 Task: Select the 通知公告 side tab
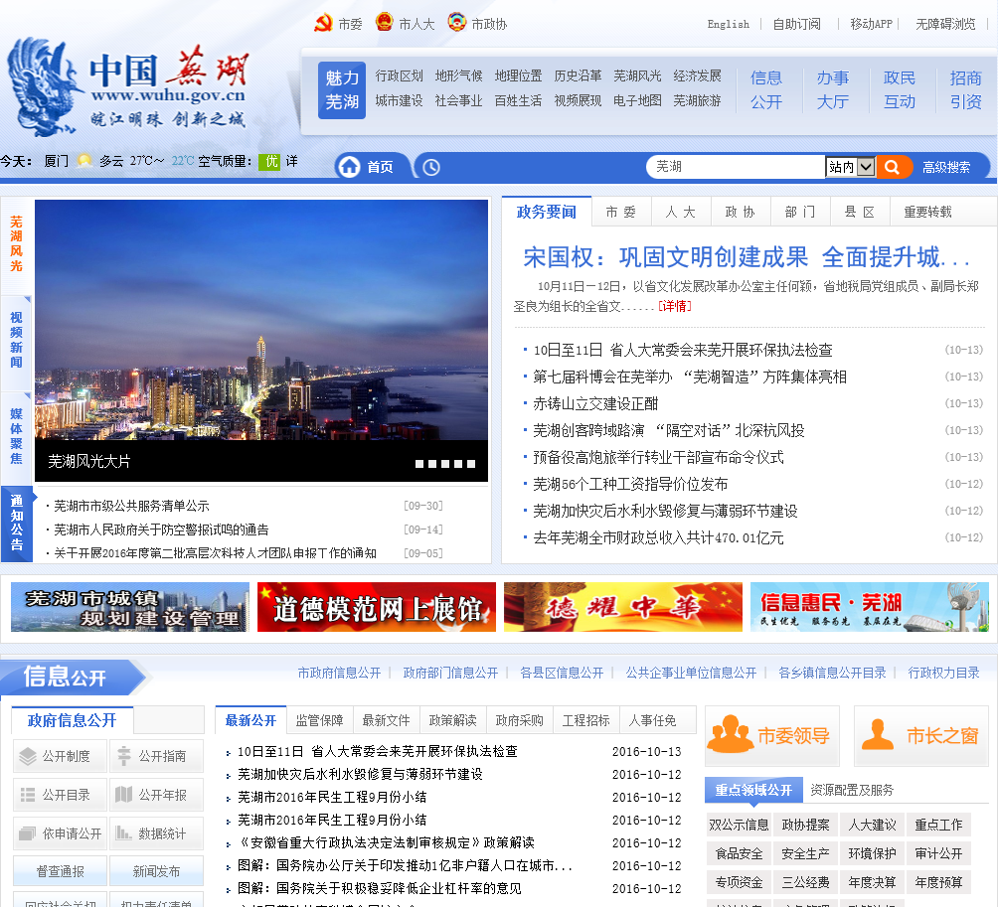[17, 523]
